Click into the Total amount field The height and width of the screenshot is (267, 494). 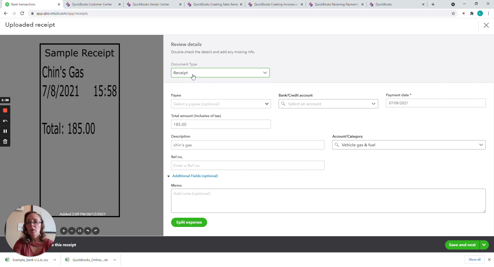221,124
